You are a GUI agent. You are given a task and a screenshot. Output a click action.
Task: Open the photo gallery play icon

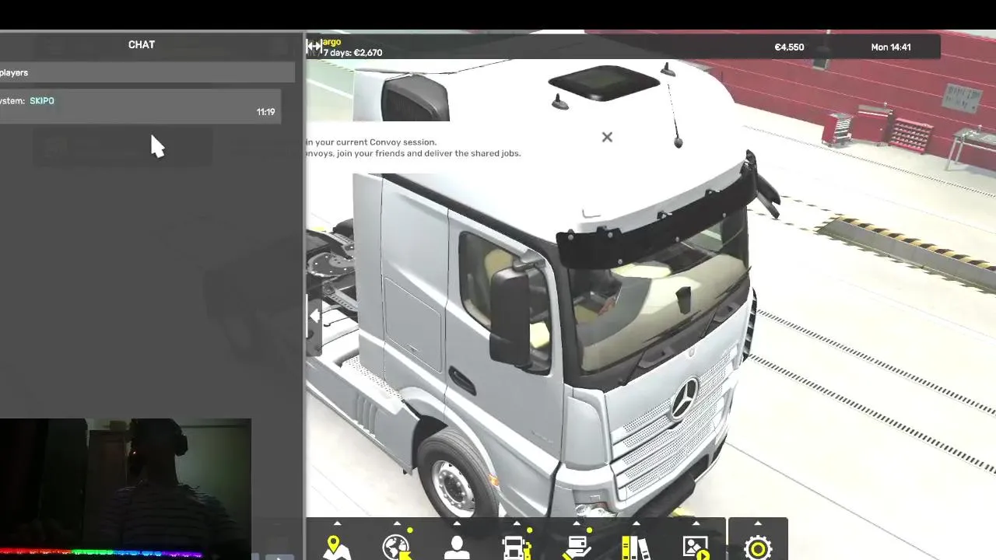(696, 548)
